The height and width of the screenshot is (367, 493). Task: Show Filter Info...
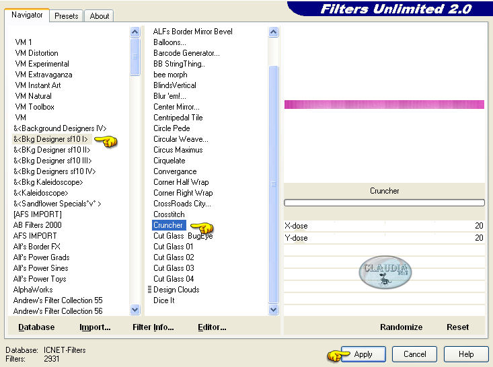(x=153, y=327)
